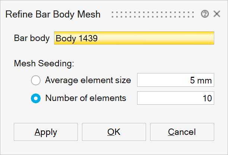Select the Average element size radio button
The height and width of the screenshot is (155, 228).
click(x=36, y=80)
